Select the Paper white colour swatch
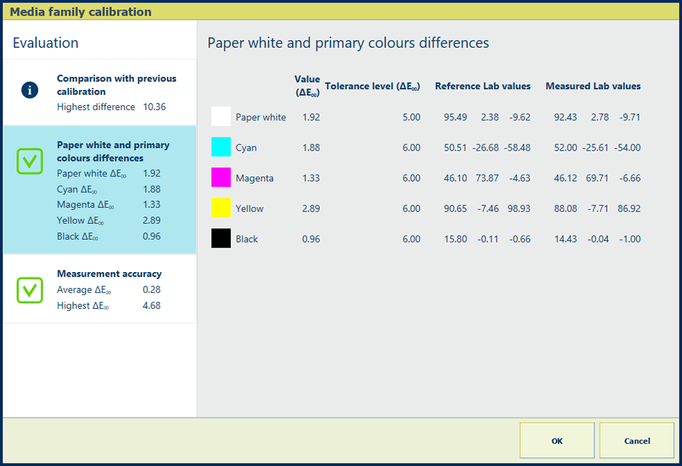Viewport: 682px width, 466px height. 221,117
